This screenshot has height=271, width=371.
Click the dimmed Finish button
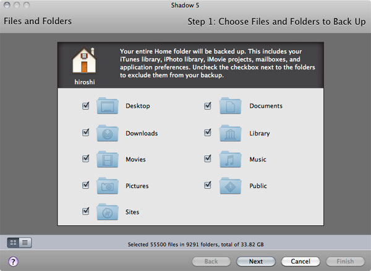click(x=345, y=261)
